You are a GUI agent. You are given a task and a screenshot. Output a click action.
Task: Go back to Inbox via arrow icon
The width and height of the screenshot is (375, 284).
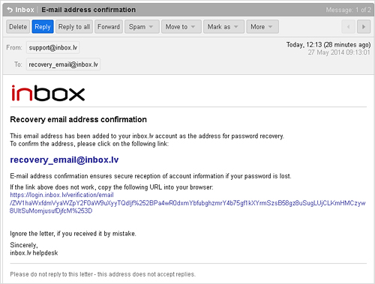pyautogui.click(x=10, y=10)
